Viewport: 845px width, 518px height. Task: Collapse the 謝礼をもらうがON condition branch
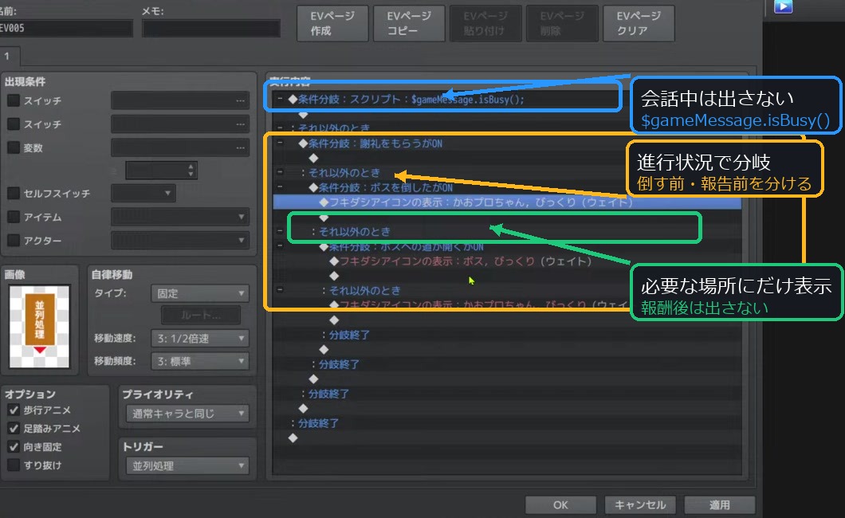[x=280, y=143]
